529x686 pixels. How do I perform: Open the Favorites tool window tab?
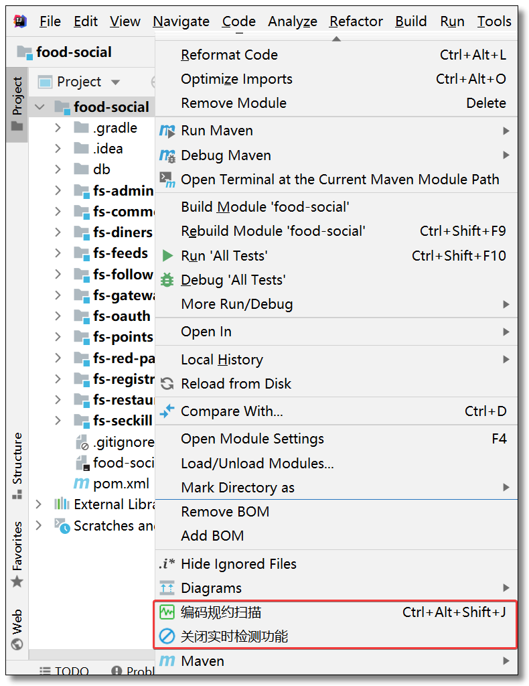click(x=17, y=554)
